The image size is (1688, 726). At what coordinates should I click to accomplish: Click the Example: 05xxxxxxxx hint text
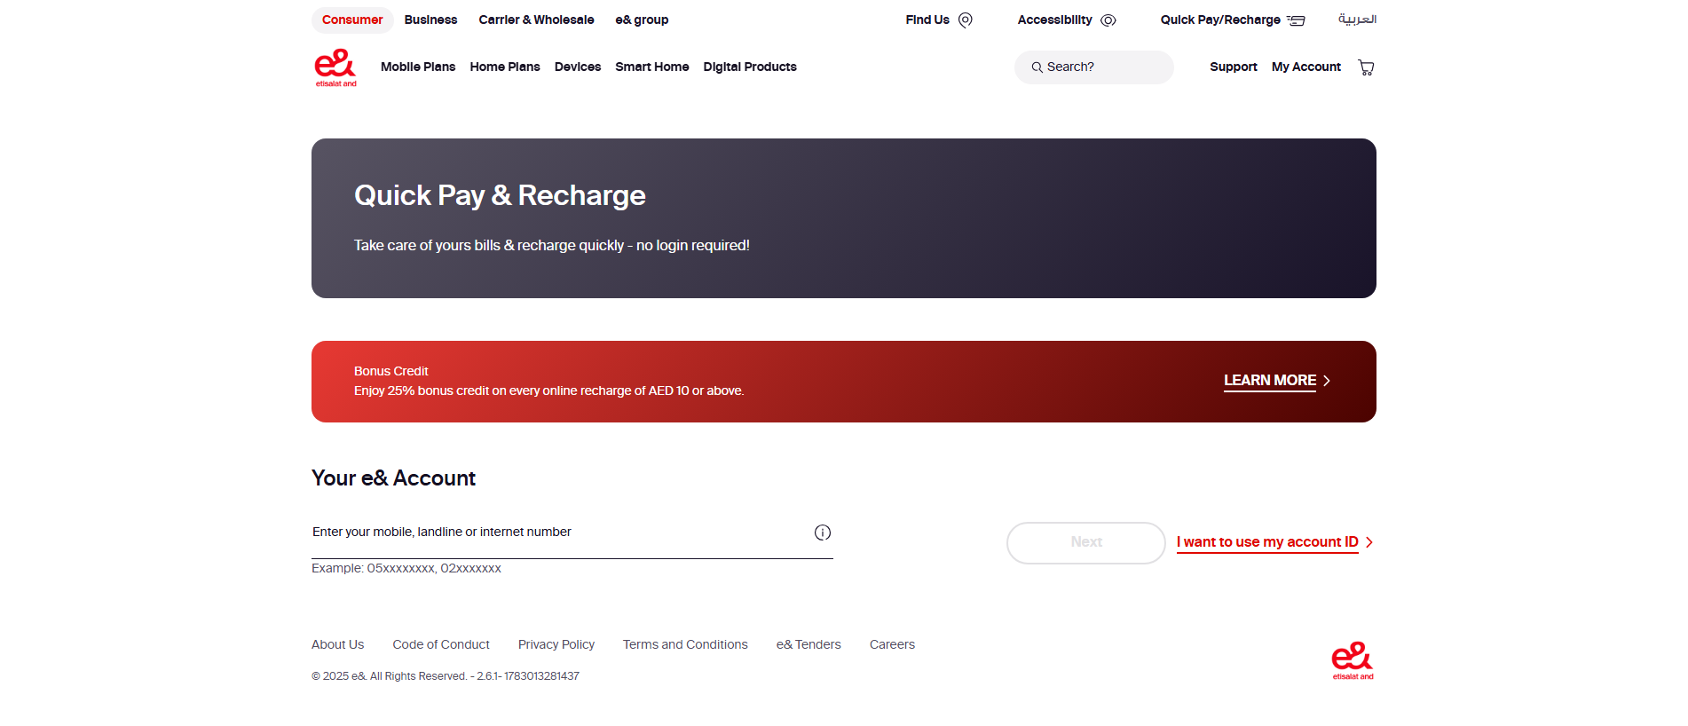pyautogui.click(x=406, y=568)
